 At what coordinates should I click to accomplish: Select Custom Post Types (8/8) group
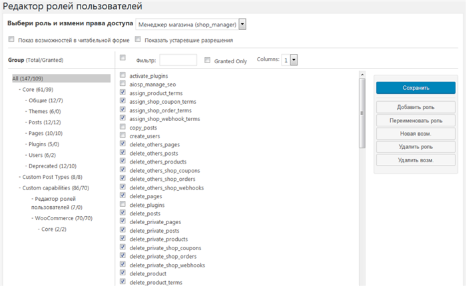click(x=51, y=177)
